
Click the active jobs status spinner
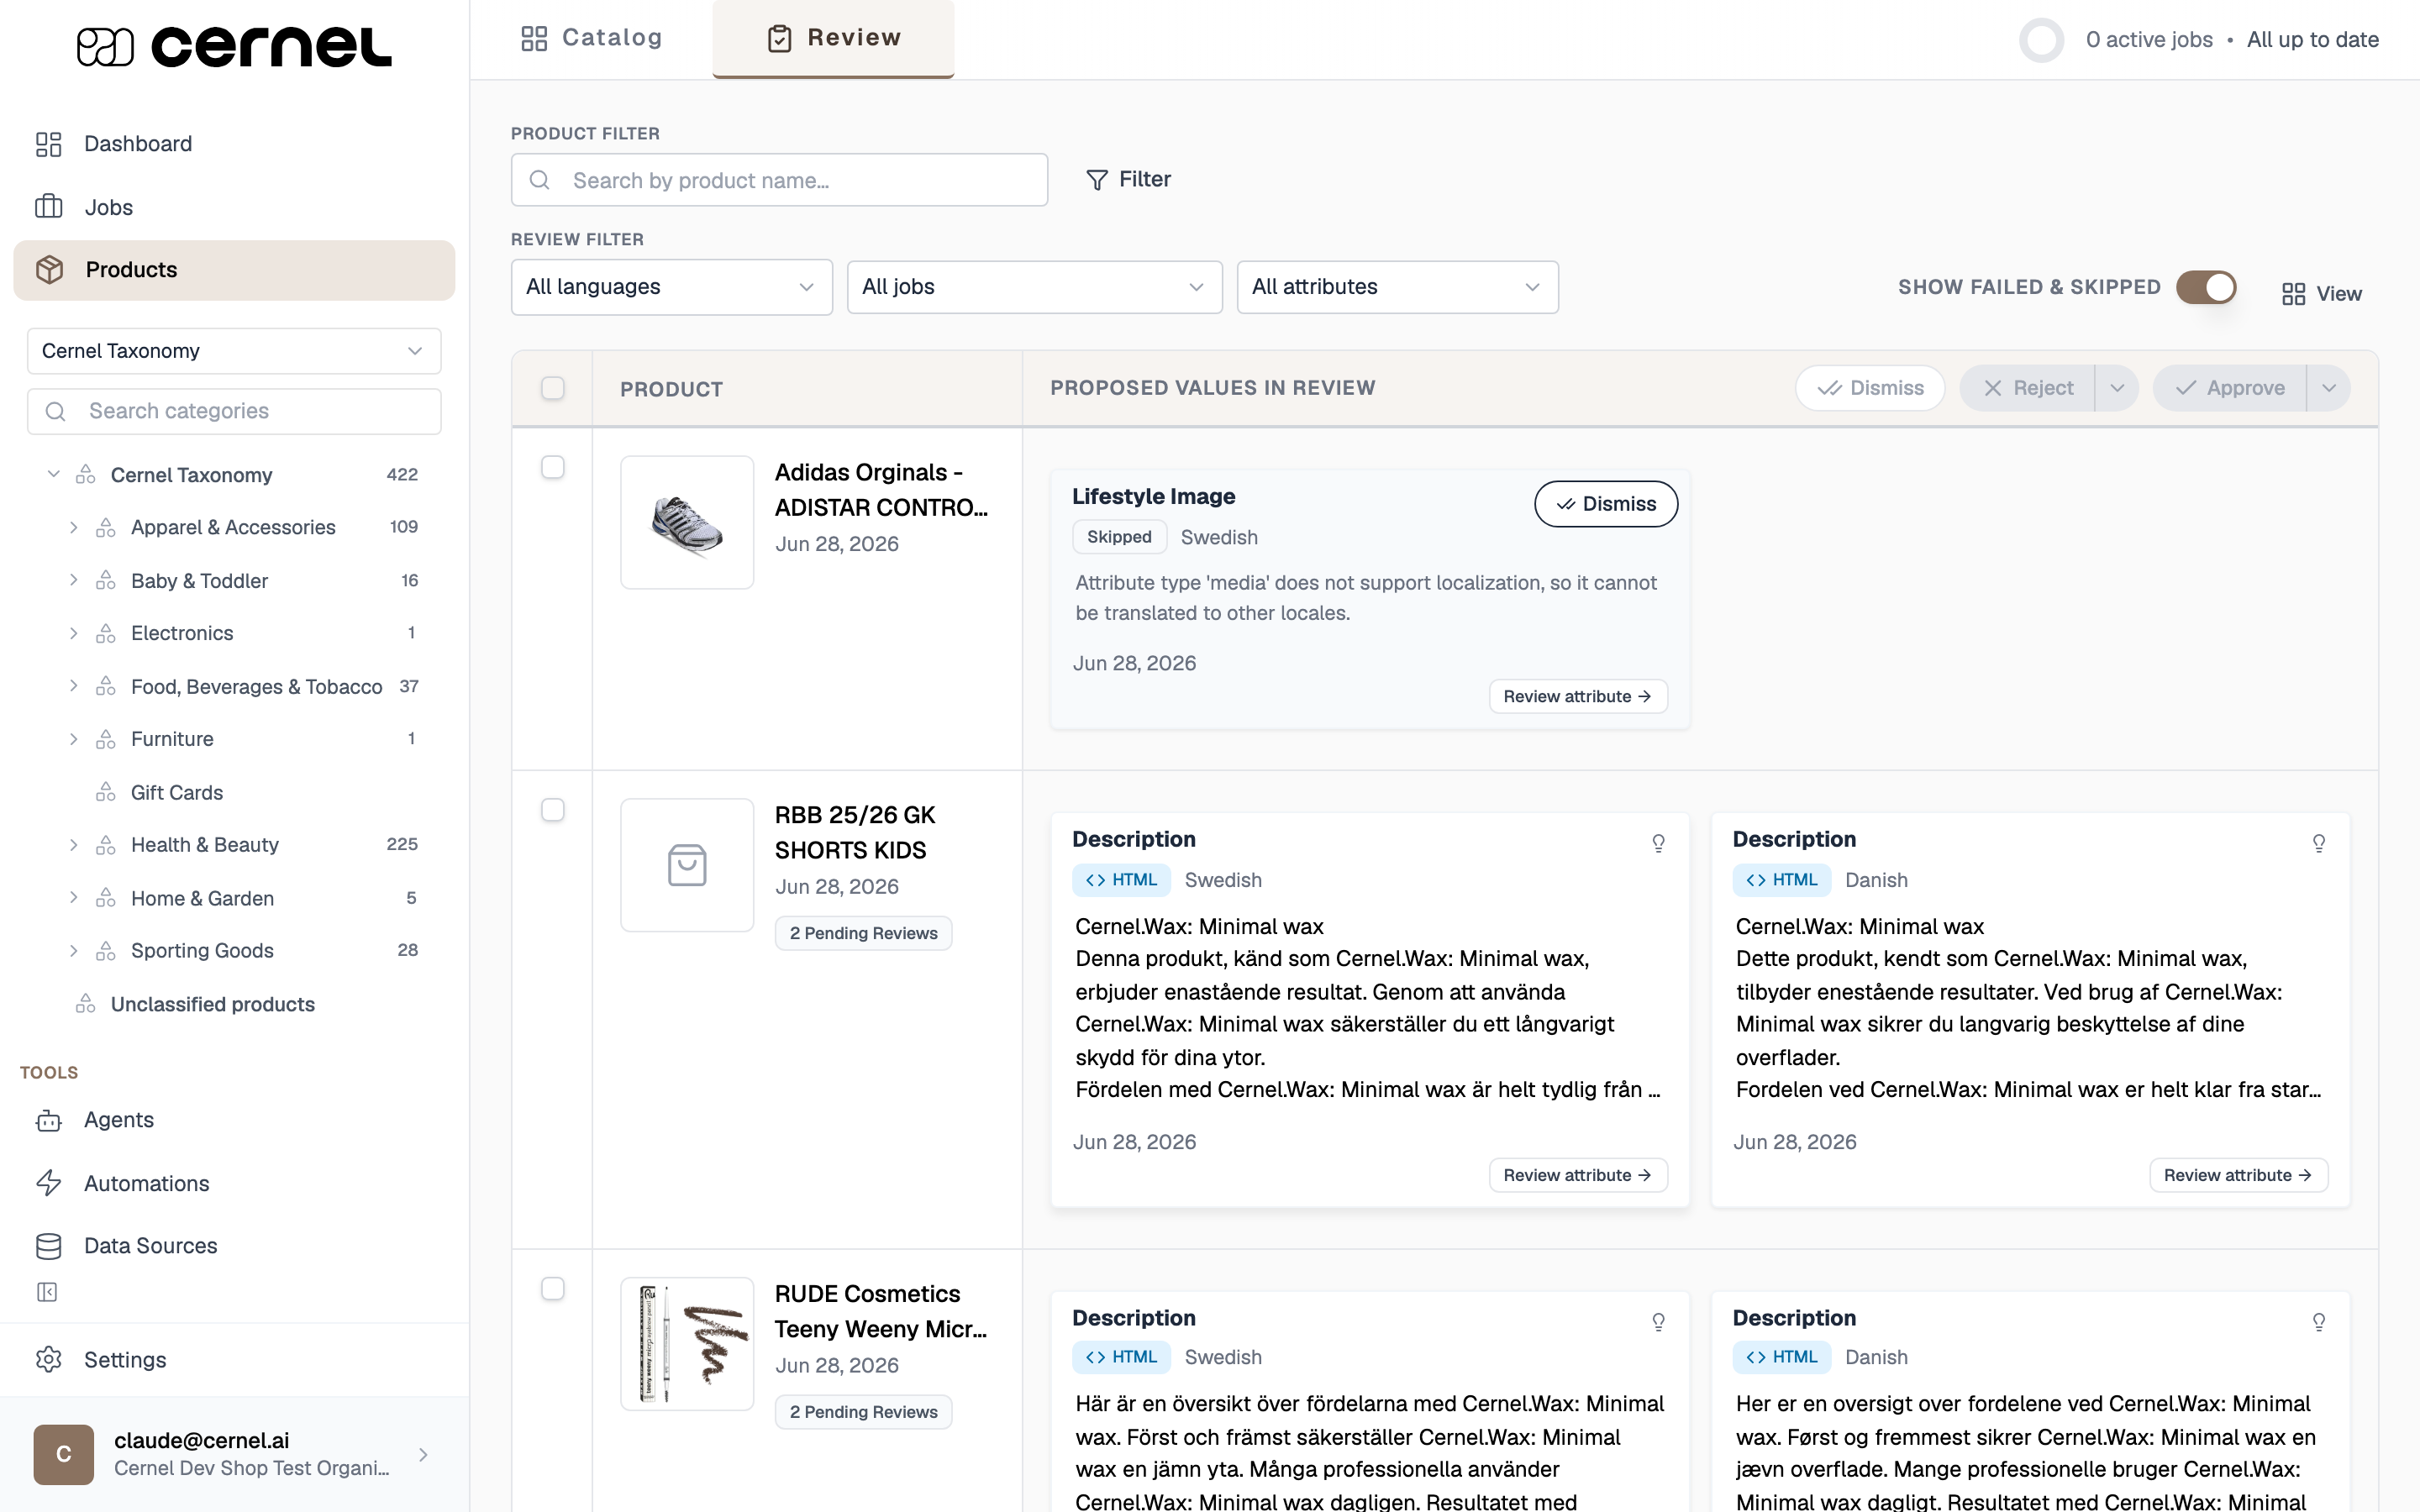point(2042,40)
